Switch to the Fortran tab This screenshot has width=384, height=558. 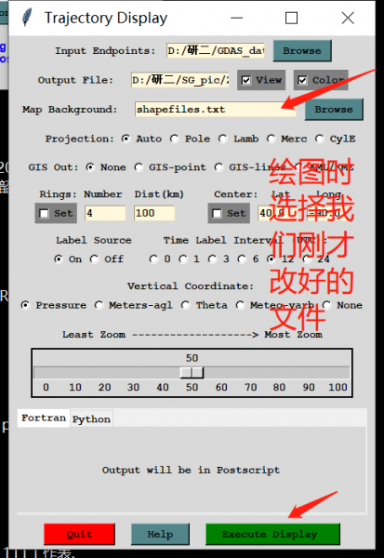tap(44, 418)
